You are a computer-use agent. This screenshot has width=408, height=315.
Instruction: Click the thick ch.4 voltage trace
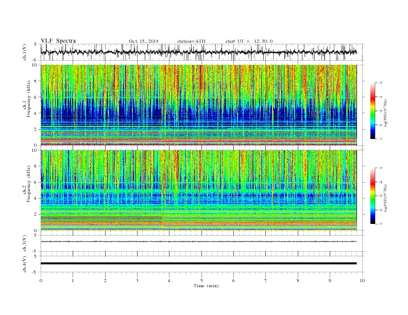(x=198, y=264)
